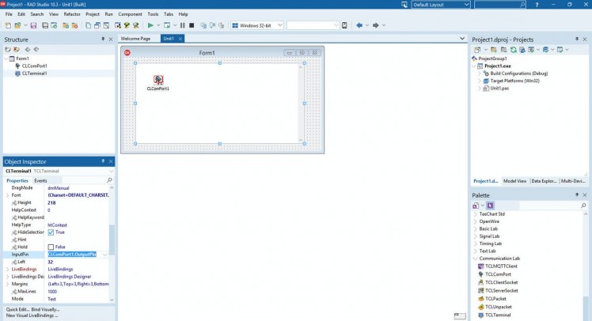
Task: Click the View Unit toolbar icon
Action: 88,25
